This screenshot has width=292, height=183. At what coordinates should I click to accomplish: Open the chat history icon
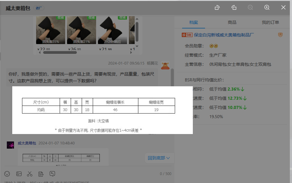[52, 174]
